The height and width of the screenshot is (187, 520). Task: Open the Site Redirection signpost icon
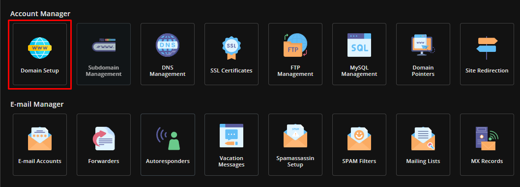point(487,48)
